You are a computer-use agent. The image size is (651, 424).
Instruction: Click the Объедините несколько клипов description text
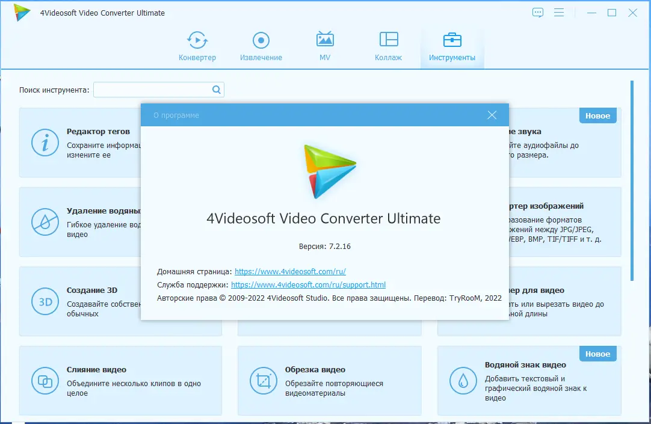[x=134, y=389]
